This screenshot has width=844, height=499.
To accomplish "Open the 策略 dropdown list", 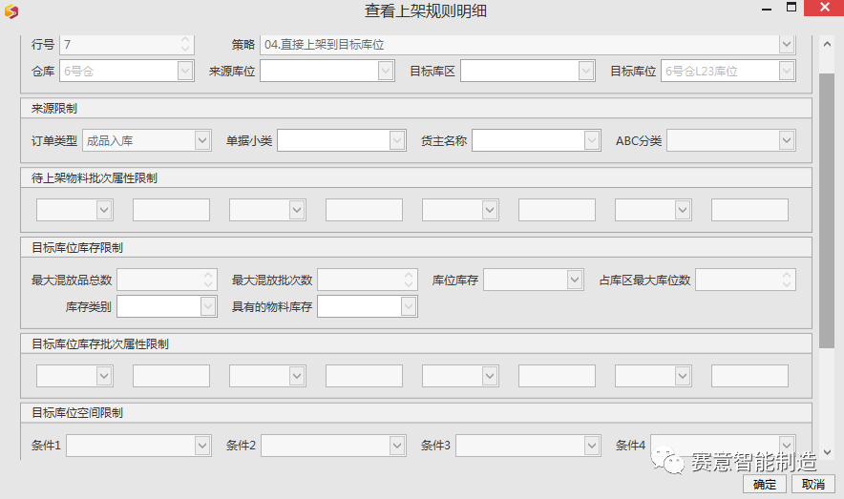I will click(786, 45).
